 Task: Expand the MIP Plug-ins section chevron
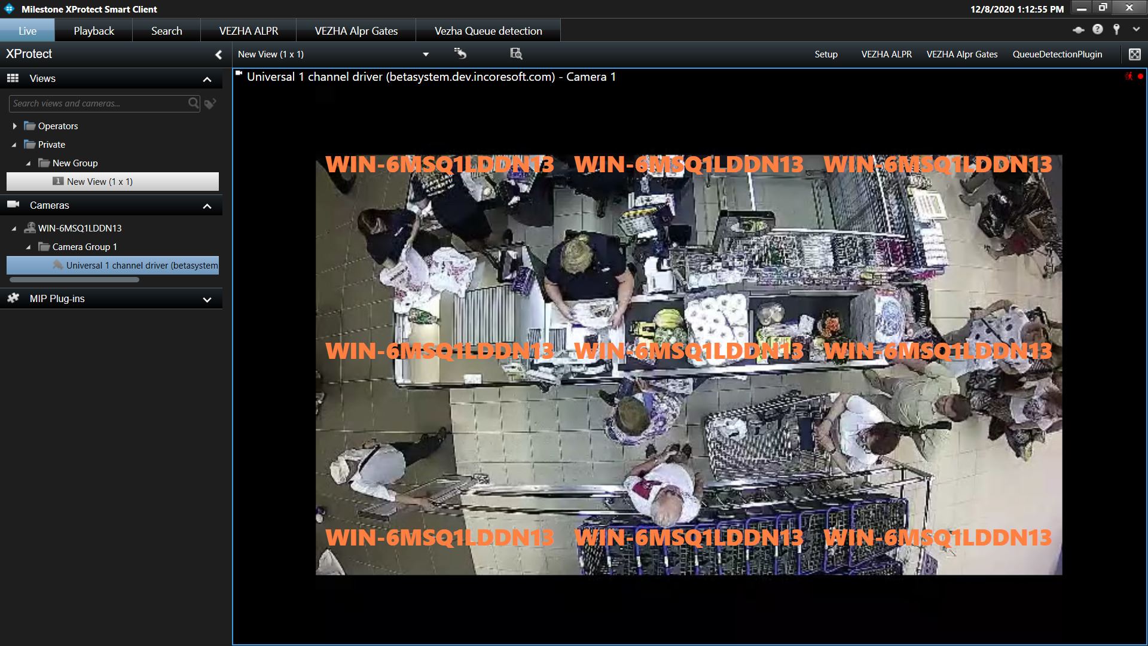pyautogui.click(x=207, y=299)
